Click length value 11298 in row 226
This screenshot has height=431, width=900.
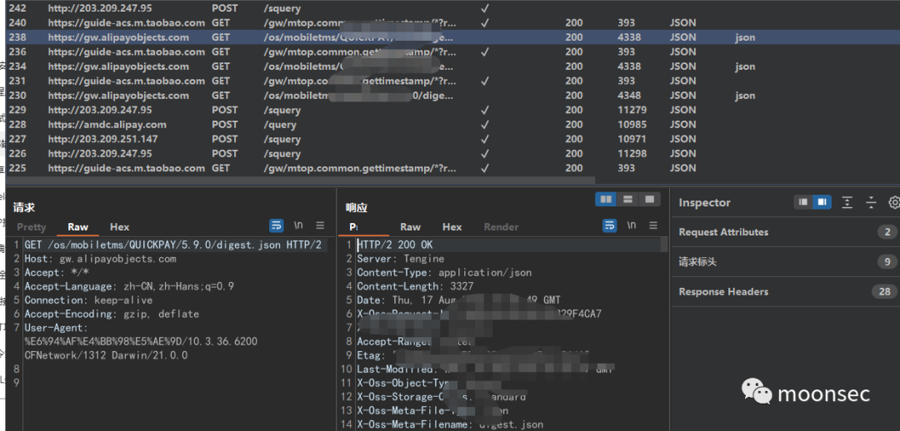(x=632, y=154)
